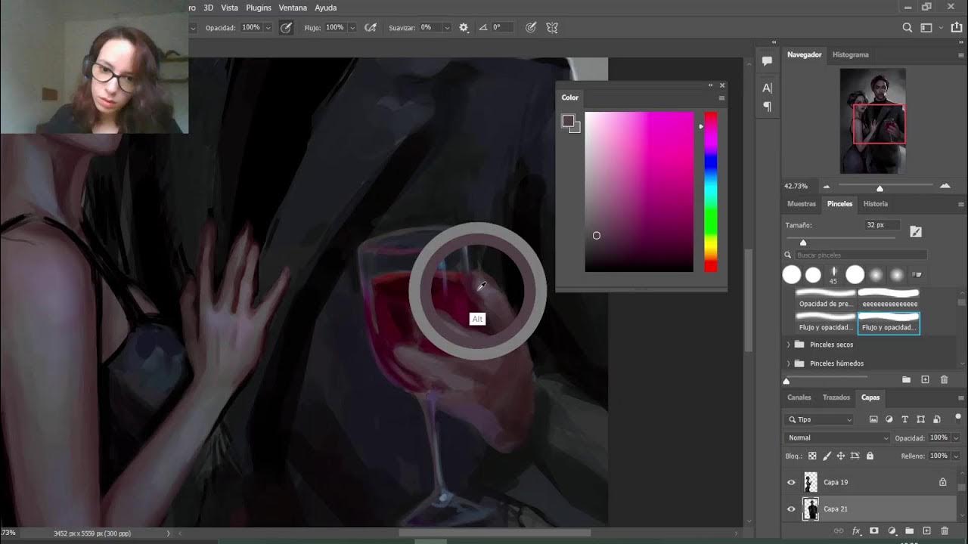Hide the Capa 19 layer
Viewport: 968px width, 544px height.
pyautogui.click(x=791, y=482)
